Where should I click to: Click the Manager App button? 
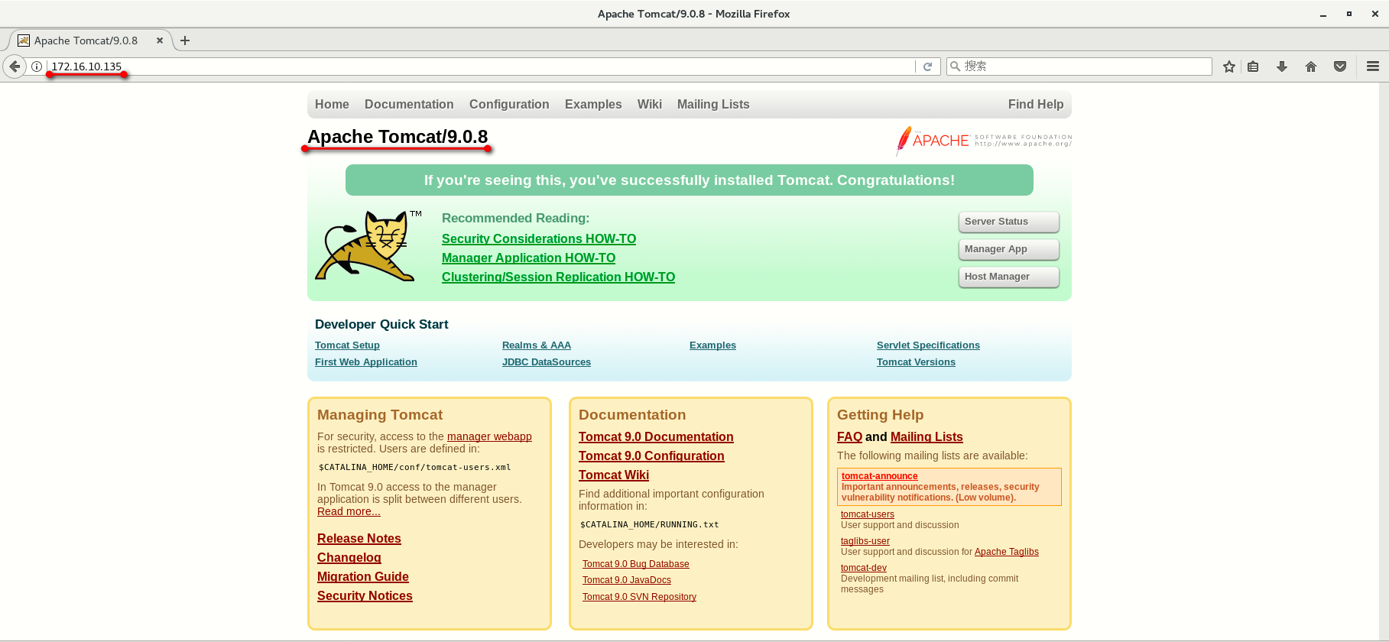(1009, 249)
